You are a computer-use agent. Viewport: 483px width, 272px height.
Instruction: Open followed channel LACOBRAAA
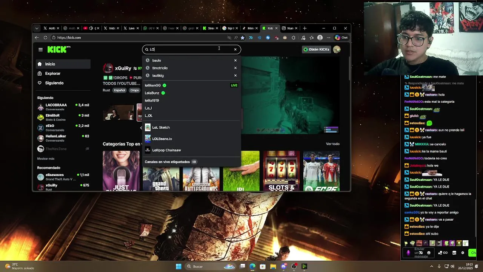coord(63,107)
